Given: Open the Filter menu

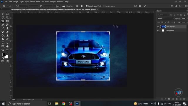Looking at the screenshot, I should tap(38, 2).
